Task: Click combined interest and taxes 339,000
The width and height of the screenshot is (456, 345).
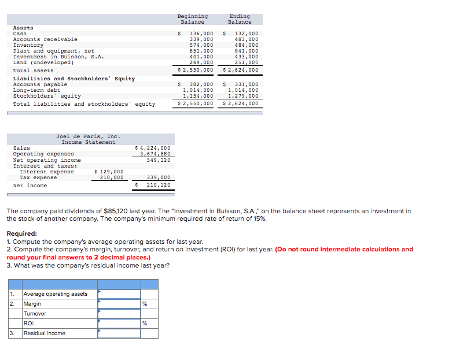Action: (159, 177)
